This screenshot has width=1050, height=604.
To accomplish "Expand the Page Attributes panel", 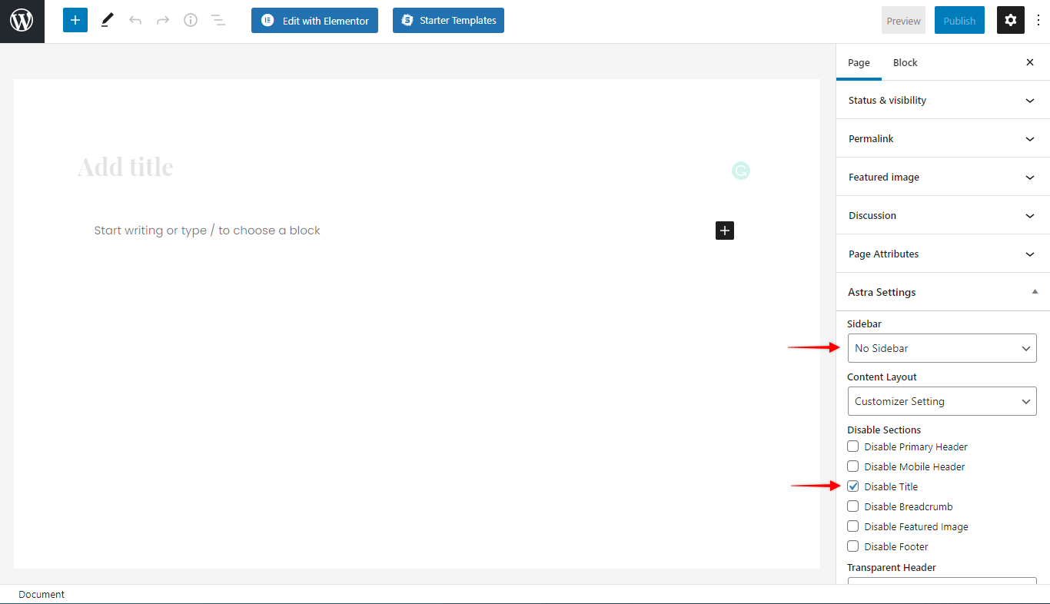I will coord(942,254).
